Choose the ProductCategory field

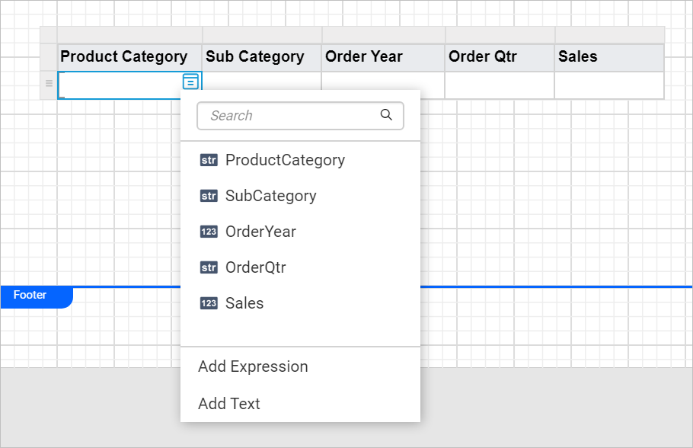[x=300, y=160]
